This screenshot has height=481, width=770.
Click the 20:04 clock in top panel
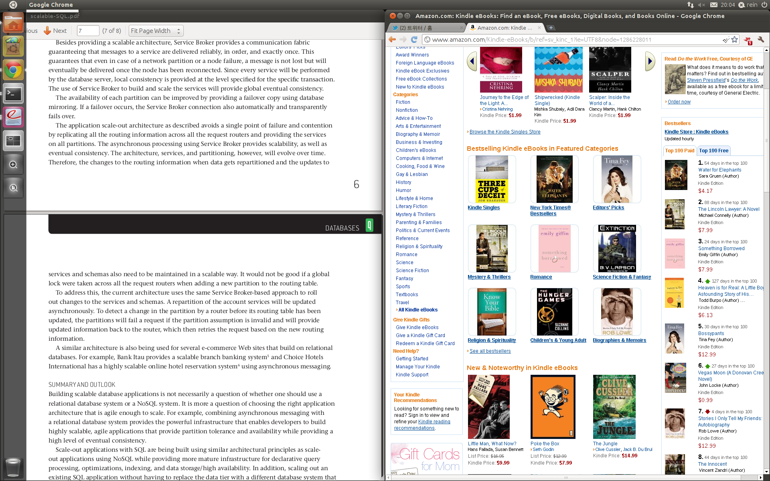point(727,5)
